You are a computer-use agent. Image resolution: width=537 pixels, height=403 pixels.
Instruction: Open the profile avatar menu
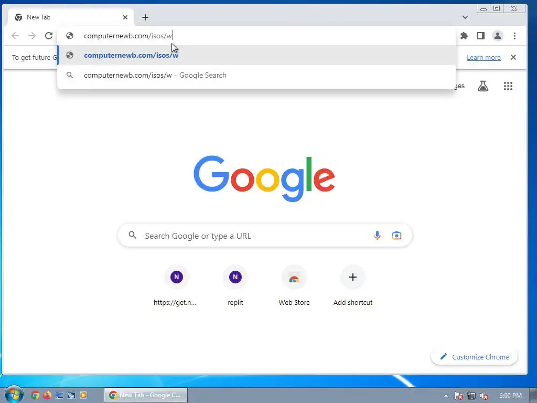497,36
